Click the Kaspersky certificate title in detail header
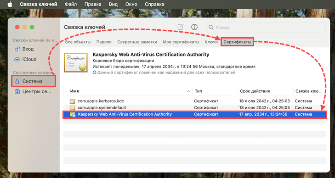 click(x=151, y=55)
